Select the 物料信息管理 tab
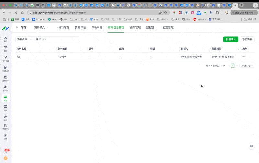Screen dimensions: 259x163 click(x=116, y=27)
